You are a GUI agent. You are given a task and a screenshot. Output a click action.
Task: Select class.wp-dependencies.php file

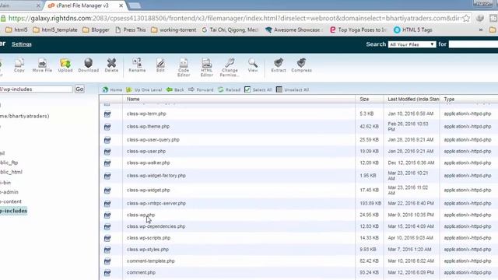[x=156, y=226]
